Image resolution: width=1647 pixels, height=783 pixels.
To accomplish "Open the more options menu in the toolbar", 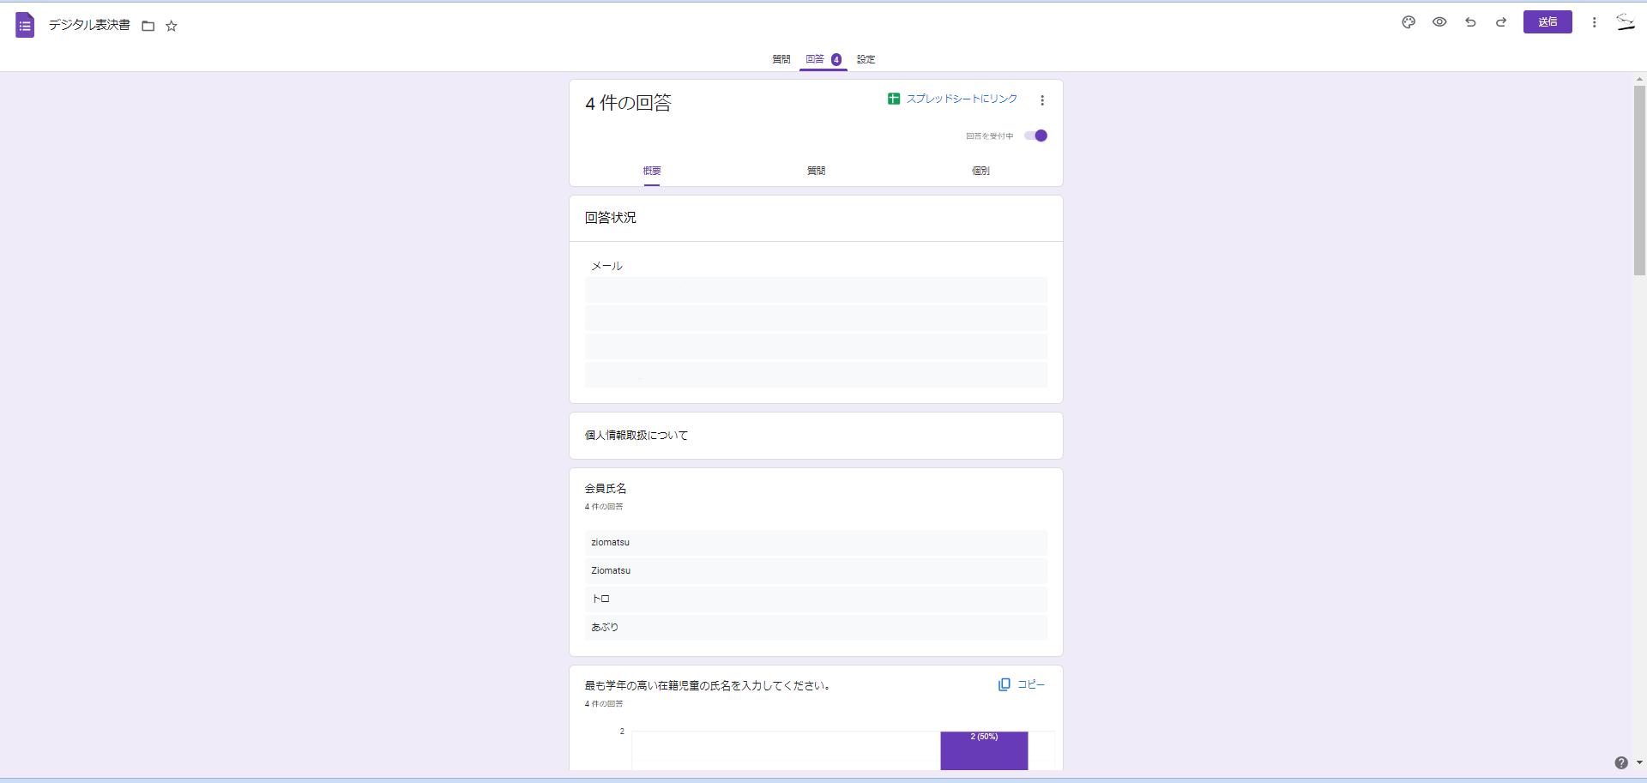I will pyautogui.click(x=1594, y=22).
